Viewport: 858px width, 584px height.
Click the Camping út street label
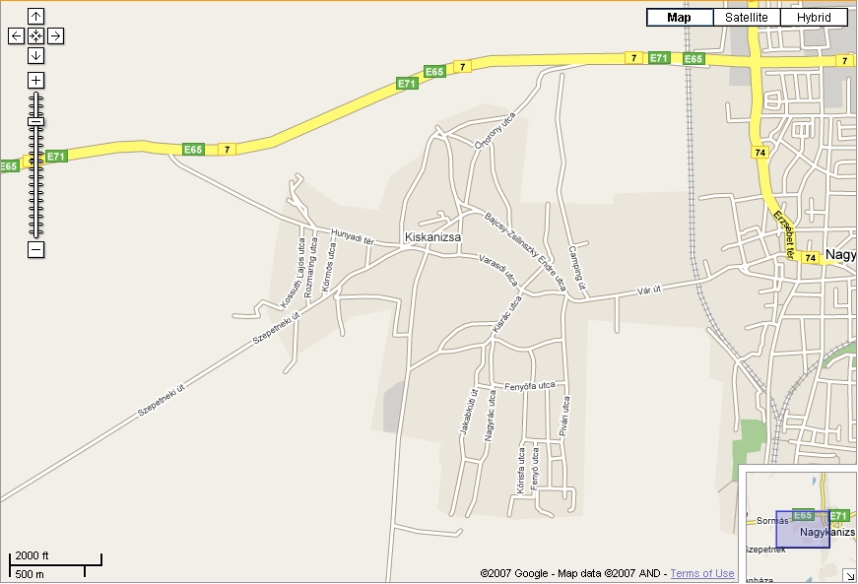[576, 268]
